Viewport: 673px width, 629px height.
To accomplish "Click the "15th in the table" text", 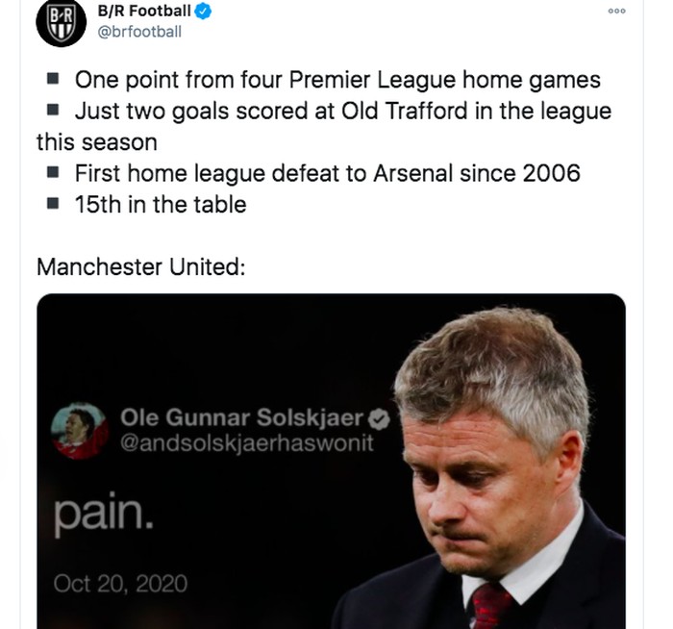I will (x=160, y=204).
